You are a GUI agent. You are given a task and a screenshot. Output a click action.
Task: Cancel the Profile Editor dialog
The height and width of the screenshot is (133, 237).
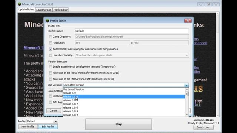(x=53, y=110)
